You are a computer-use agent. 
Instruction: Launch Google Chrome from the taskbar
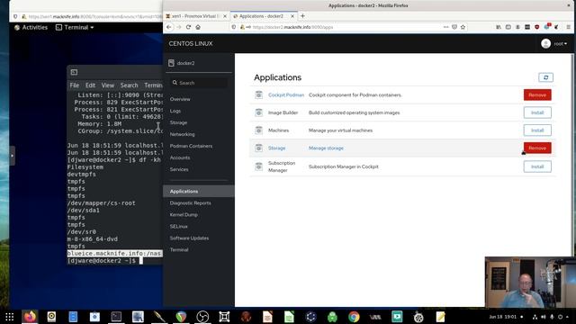pyautogui.click(x=354, y=317)
